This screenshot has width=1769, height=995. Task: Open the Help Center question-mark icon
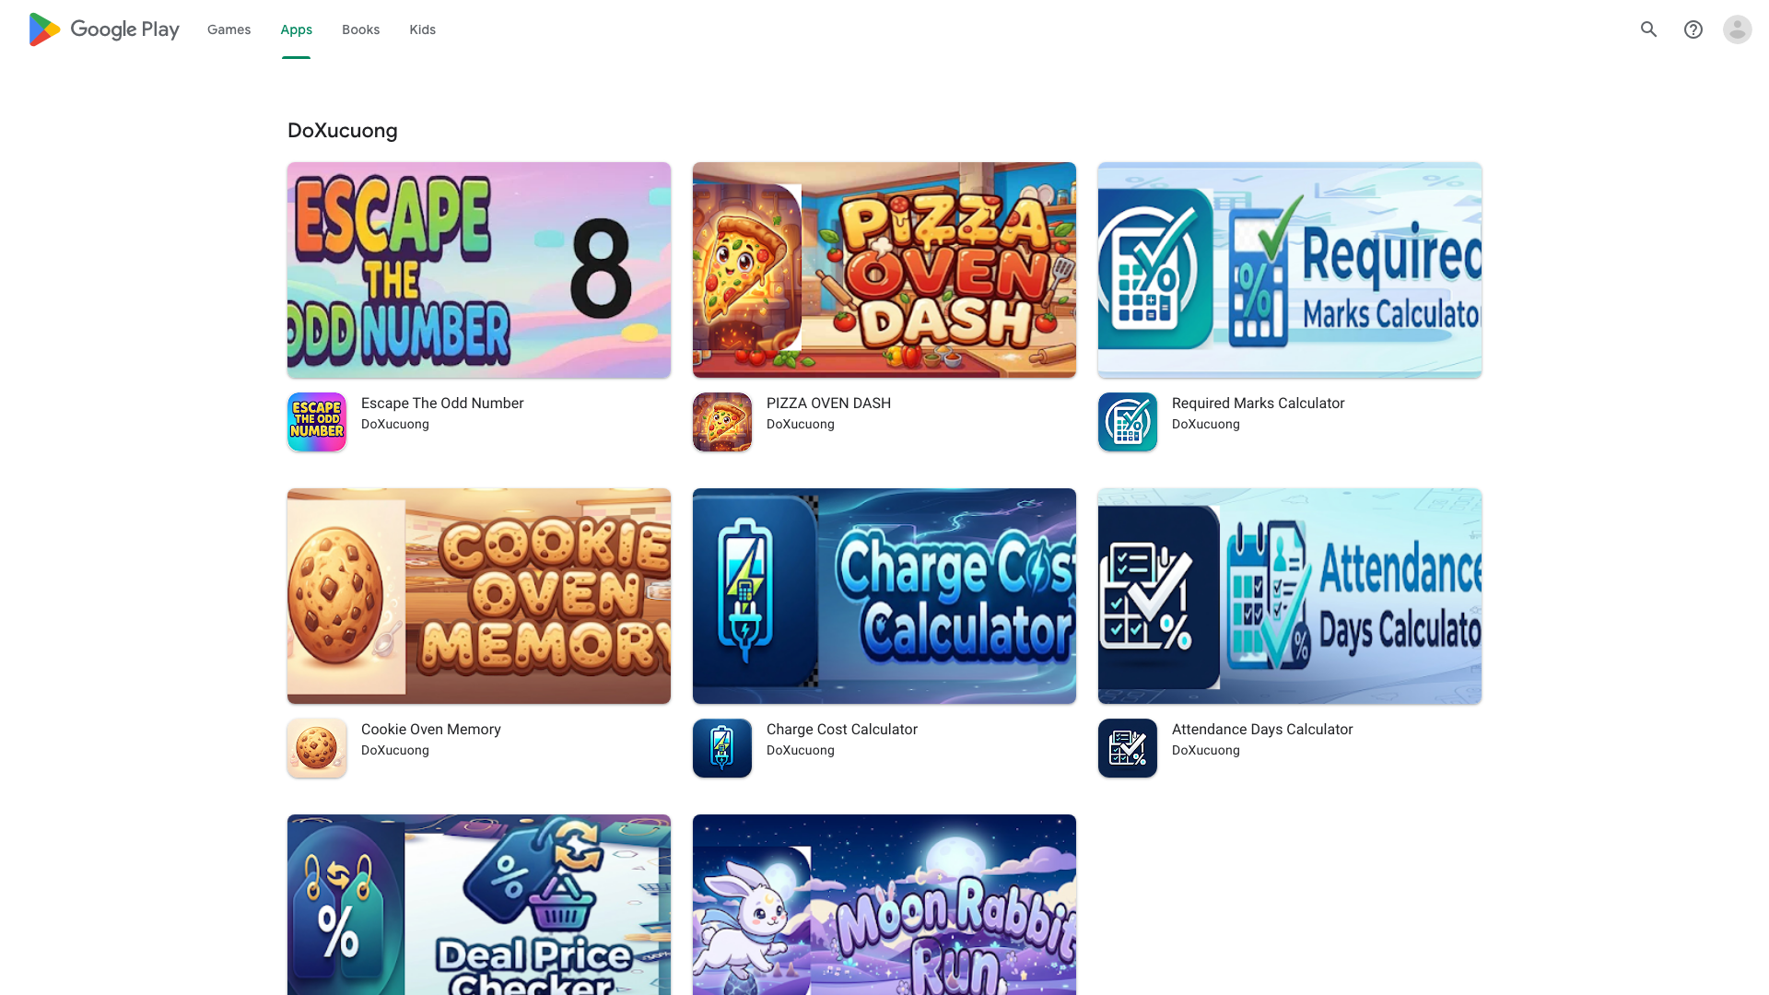(x=1693, y=29)
